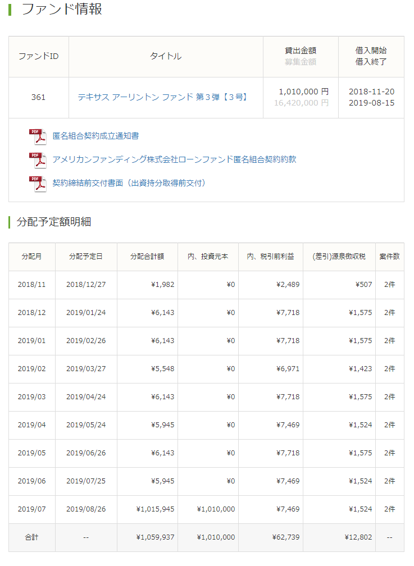Screen dimensions: 414x566
Task: Open 契約締結前交付書面（出資持分取得前交付） link
Action: click(x=129, y=183)
